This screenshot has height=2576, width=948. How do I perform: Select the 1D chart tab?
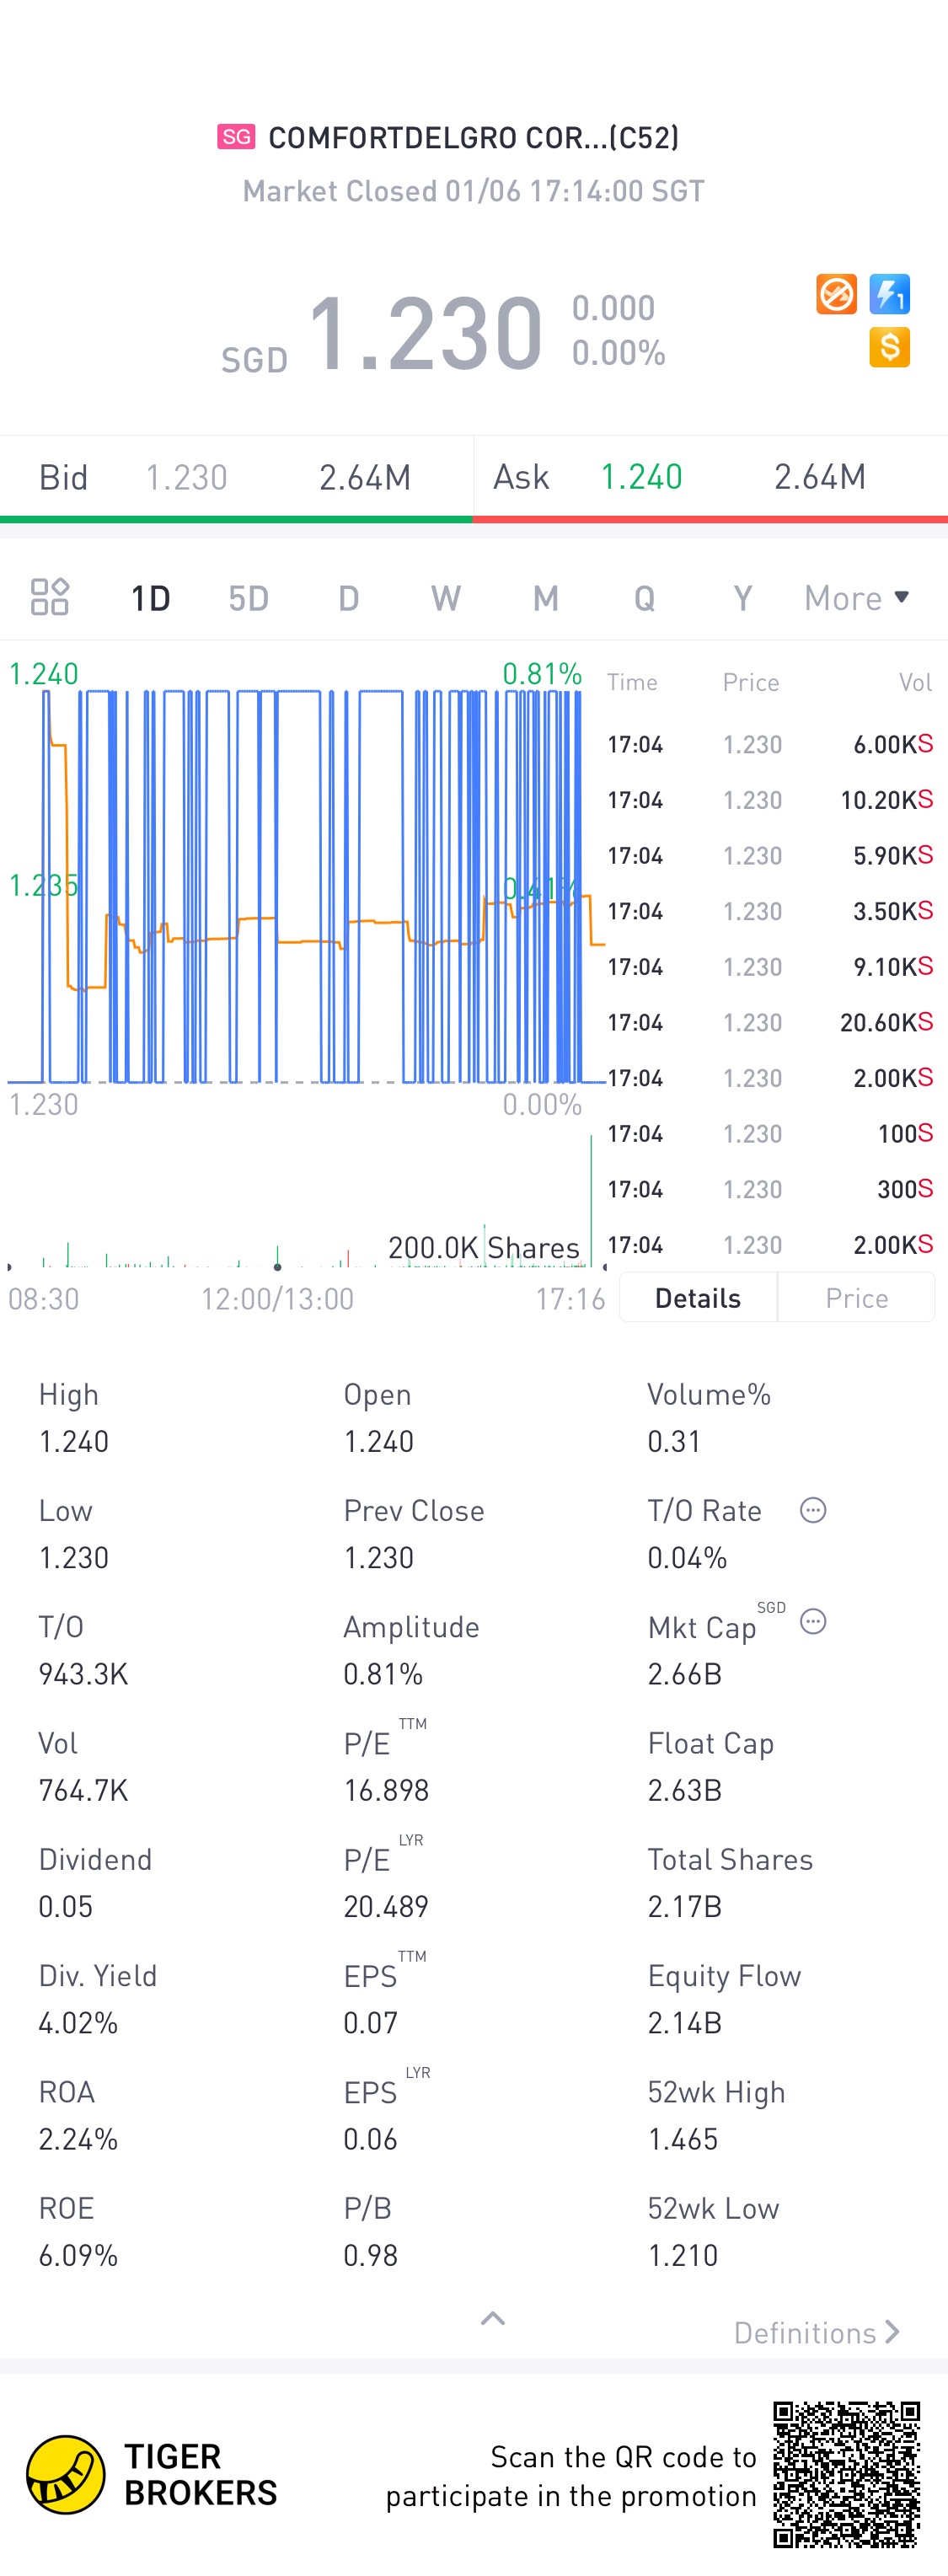[x=150, y=598]
